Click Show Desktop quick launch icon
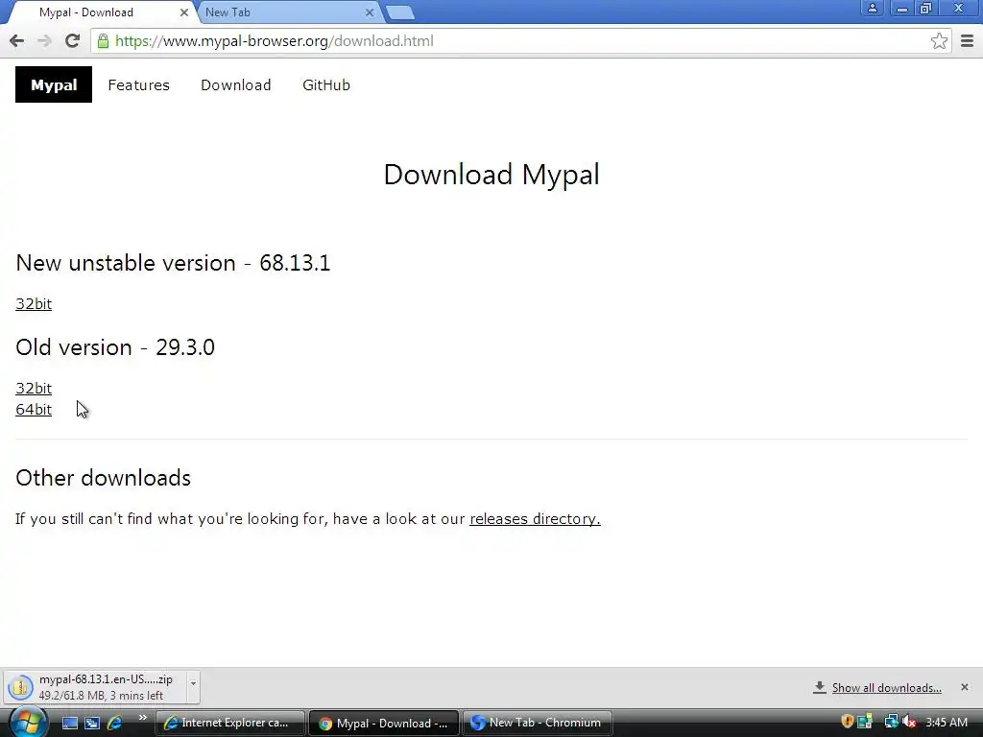 pos(69,723)
